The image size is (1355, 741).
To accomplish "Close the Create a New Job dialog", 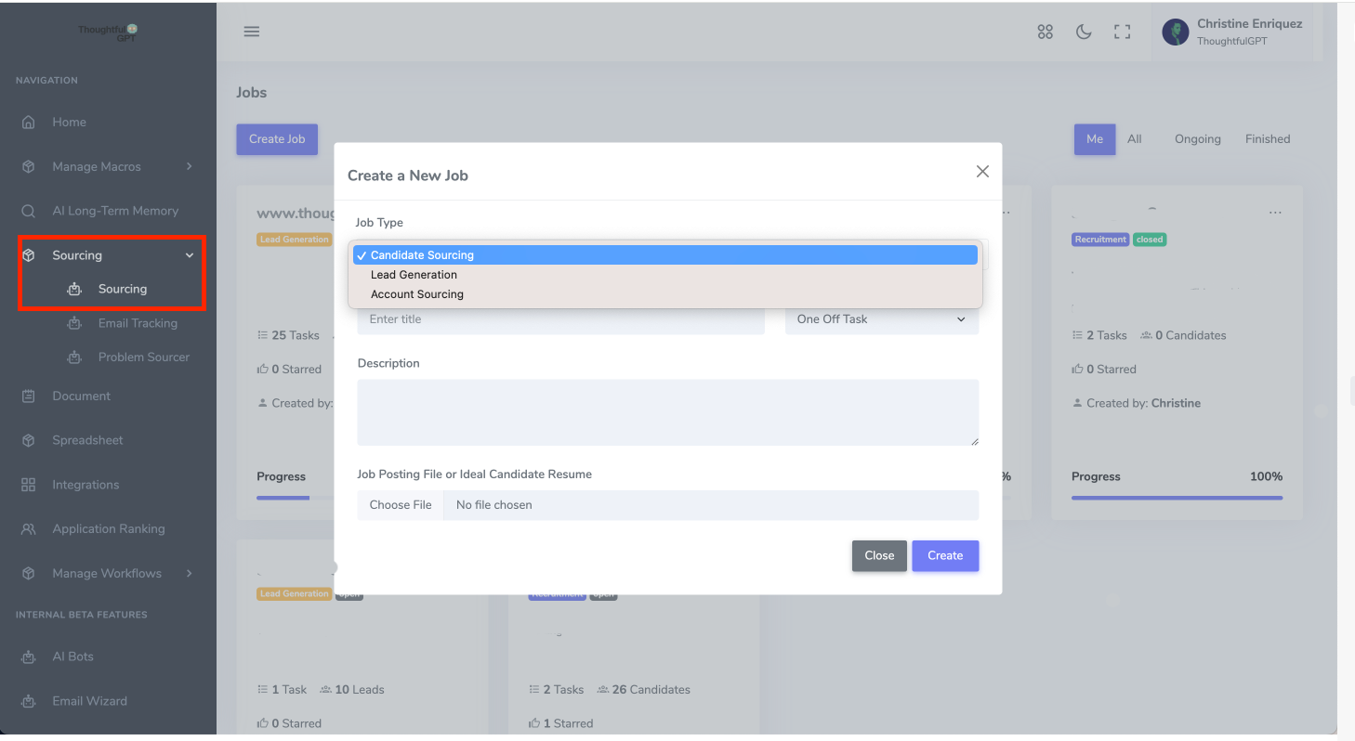I will click(982, 172).
